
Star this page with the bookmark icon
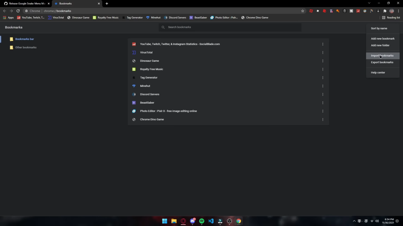point(303,11)
